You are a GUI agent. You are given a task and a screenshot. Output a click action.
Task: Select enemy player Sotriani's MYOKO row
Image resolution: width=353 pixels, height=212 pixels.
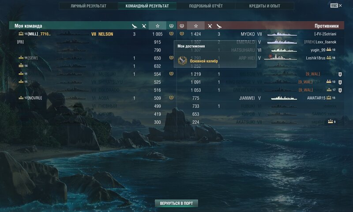click(260, 34)
